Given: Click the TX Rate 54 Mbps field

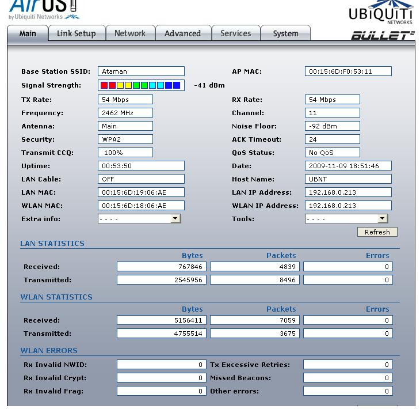Looking at the screenshot, I should (125, 100).
